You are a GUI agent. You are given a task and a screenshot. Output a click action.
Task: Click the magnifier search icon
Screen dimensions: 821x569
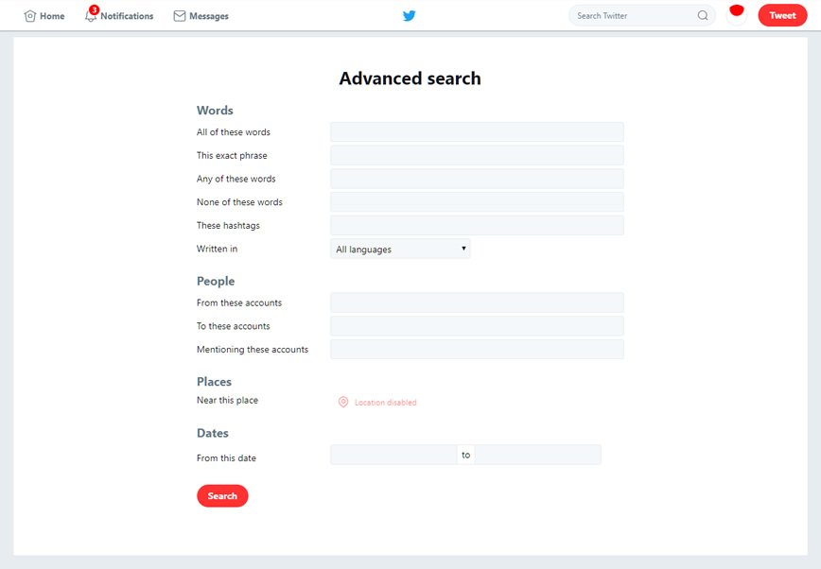[x=703, y=16]
